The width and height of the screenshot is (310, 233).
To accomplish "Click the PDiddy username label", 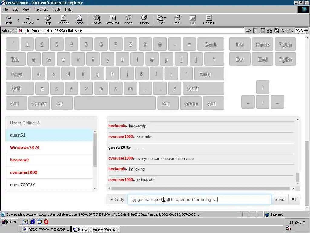I will (117, 199).
